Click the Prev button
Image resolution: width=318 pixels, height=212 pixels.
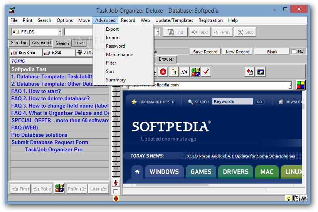tap(222, 32)
